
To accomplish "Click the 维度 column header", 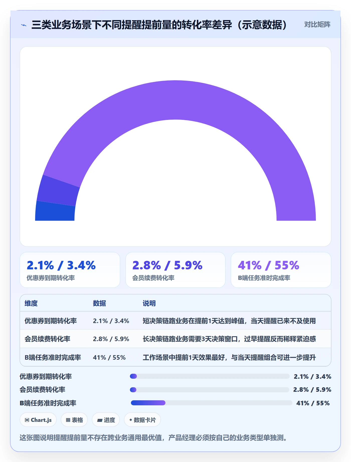I will click(31, 303).
